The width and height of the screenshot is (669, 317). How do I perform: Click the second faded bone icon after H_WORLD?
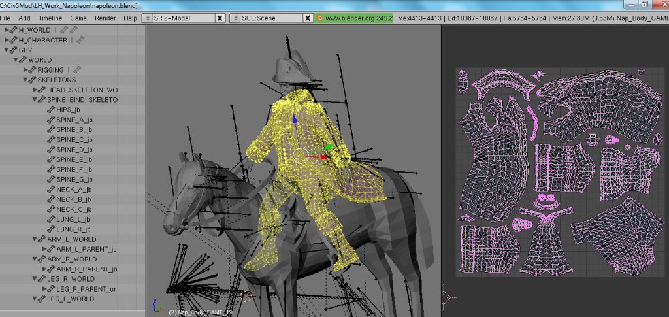(74, 30)
